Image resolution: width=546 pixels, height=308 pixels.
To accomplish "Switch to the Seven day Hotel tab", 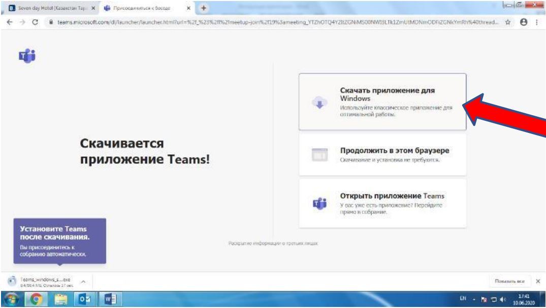I will (x=52, y=8).
